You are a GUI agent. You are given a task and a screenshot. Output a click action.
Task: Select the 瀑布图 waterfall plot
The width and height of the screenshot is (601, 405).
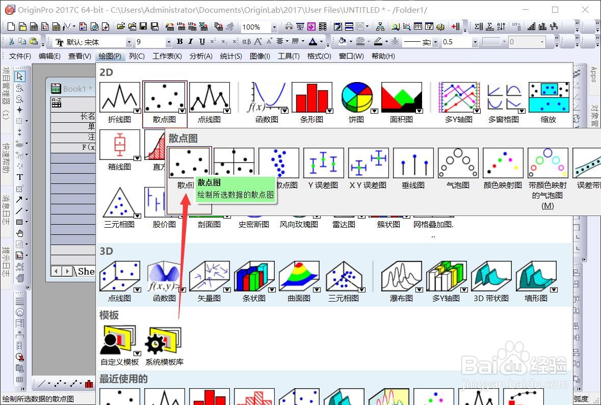(401, 277)
